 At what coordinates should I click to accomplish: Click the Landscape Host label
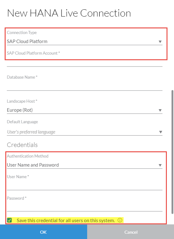click(22, 101)
